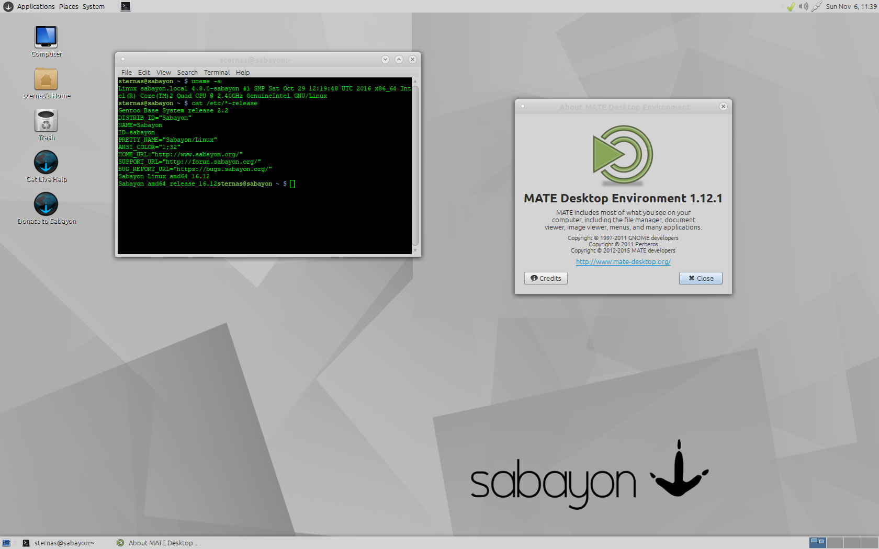Open the Donate to Sabayon desktop icon
879x549 pixels.
coord(46,204)
